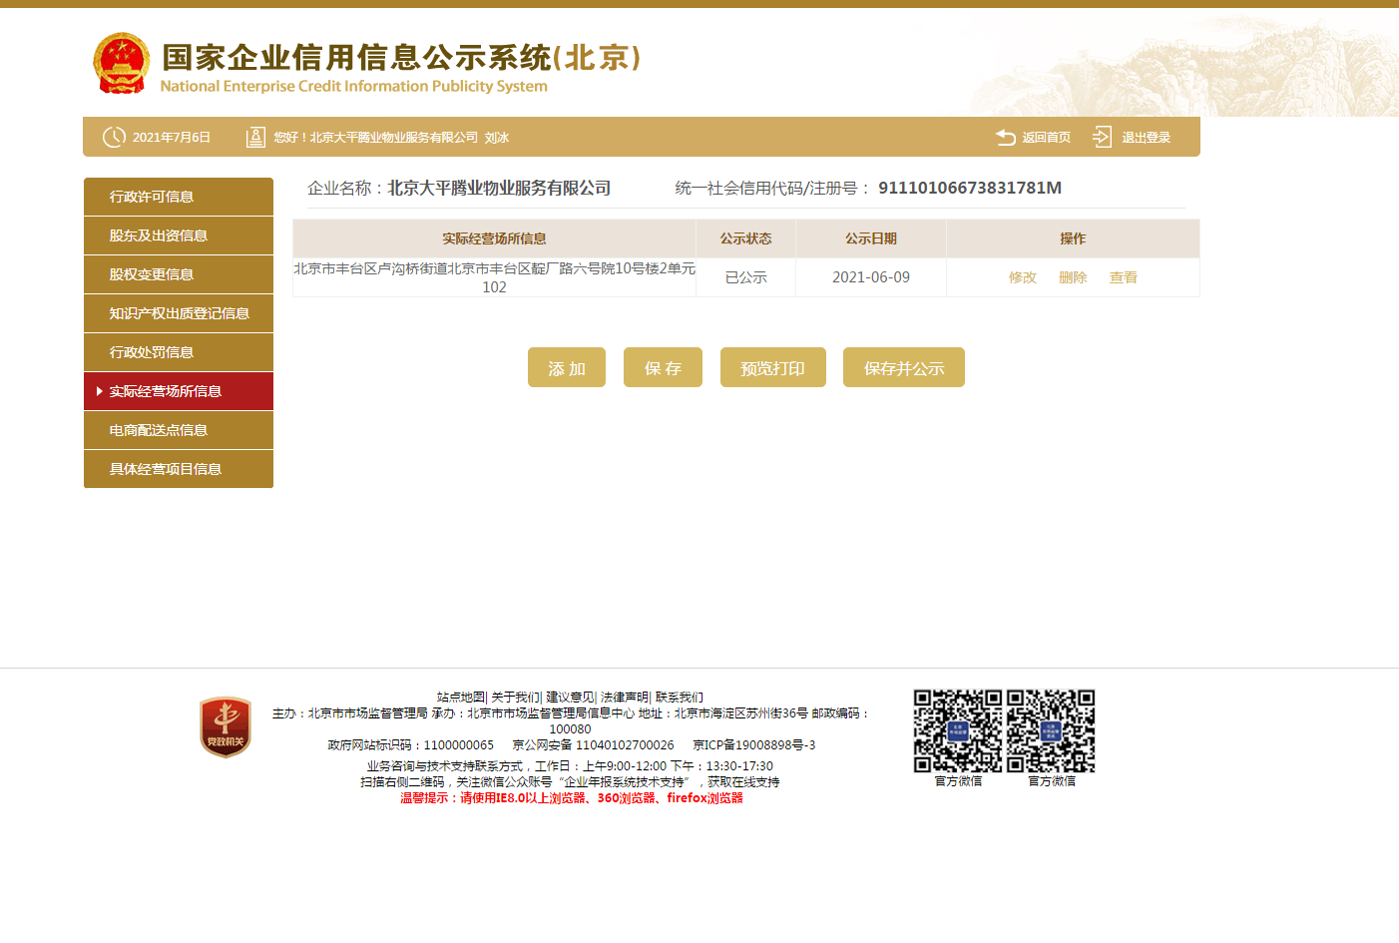Click the 已公示 status cell
Image resolution: width=1399 pixels, height=943 pixels.
click(x=745, y=277)
